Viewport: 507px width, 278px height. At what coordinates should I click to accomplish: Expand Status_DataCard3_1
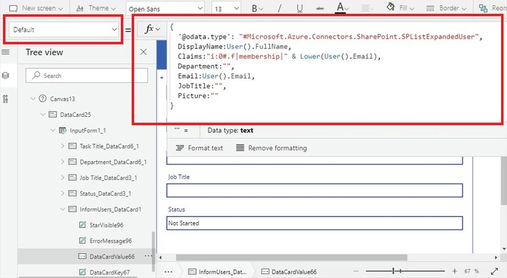[x=63, y=193]
